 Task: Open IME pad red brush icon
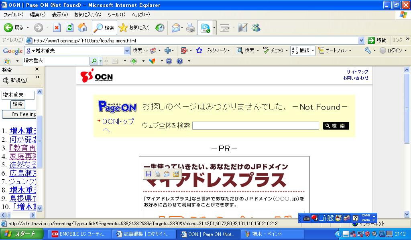tap(315, 218)
